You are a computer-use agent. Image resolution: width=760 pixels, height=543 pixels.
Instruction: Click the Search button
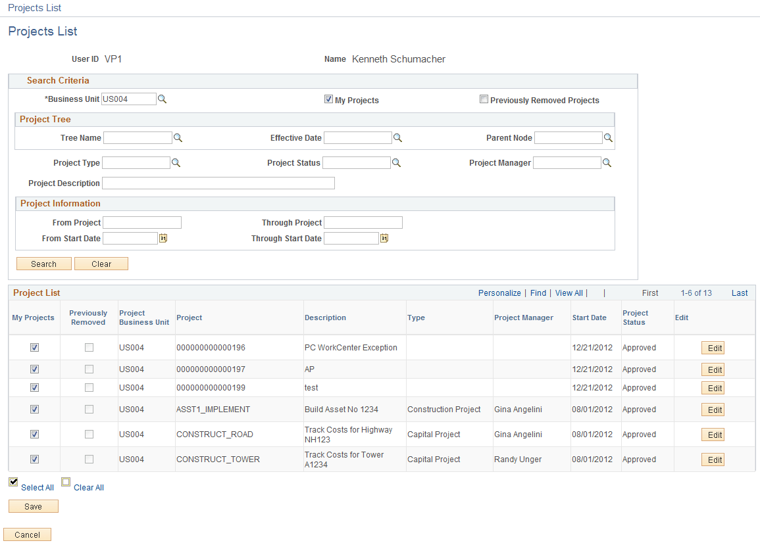tap(43, 263)
